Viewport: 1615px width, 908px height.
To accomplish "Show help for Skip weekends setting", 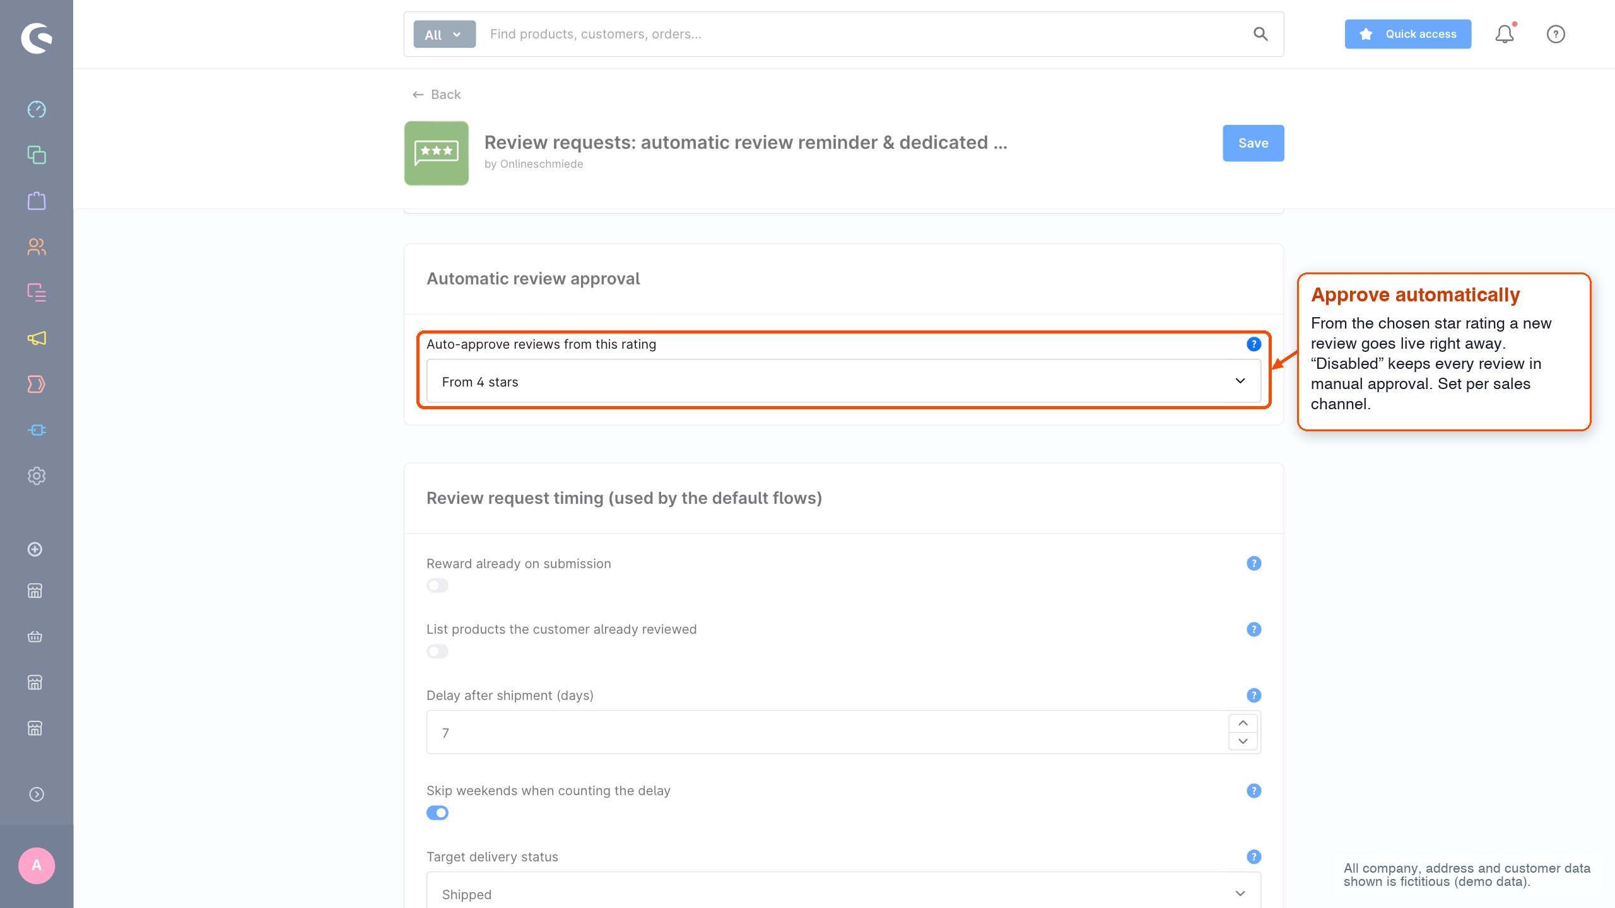I will click(1254, 791).
